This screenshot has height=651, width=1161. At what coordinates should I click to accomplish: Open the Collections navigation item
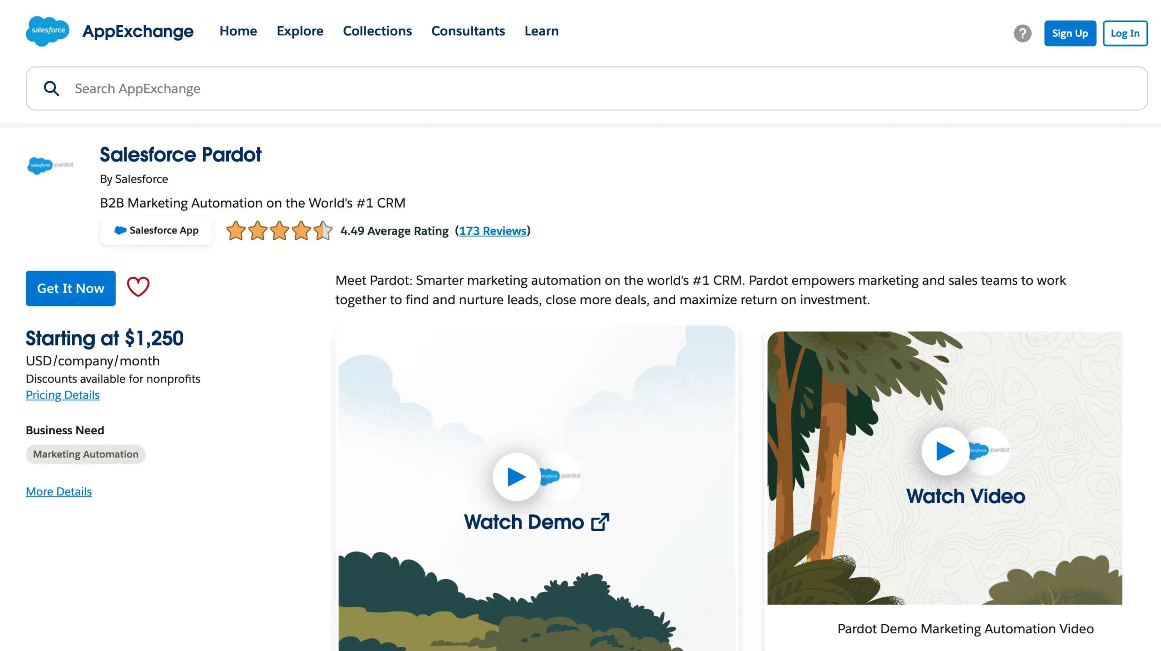point(377,31)
